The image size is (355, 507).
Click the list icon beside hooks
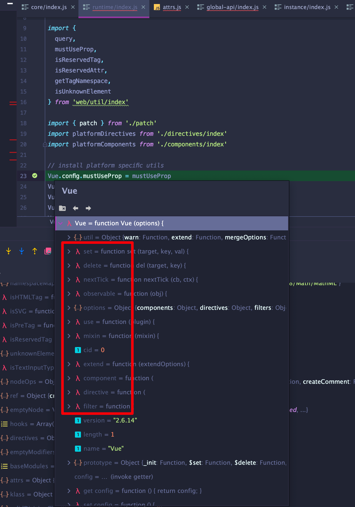(4, 424)
